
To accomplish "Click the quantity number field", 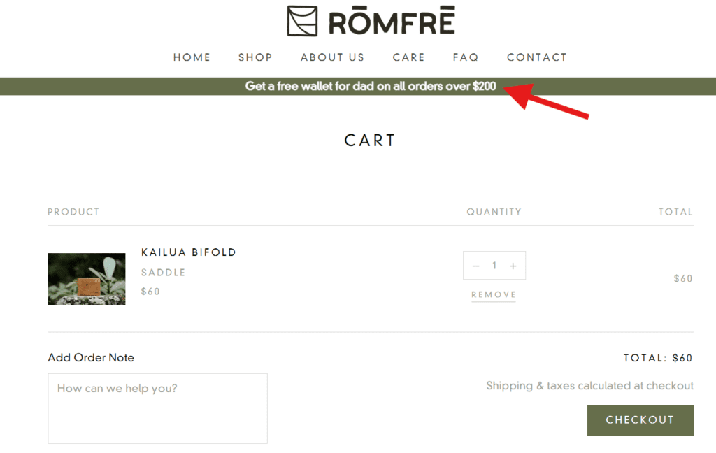I will tap(494, 266).
